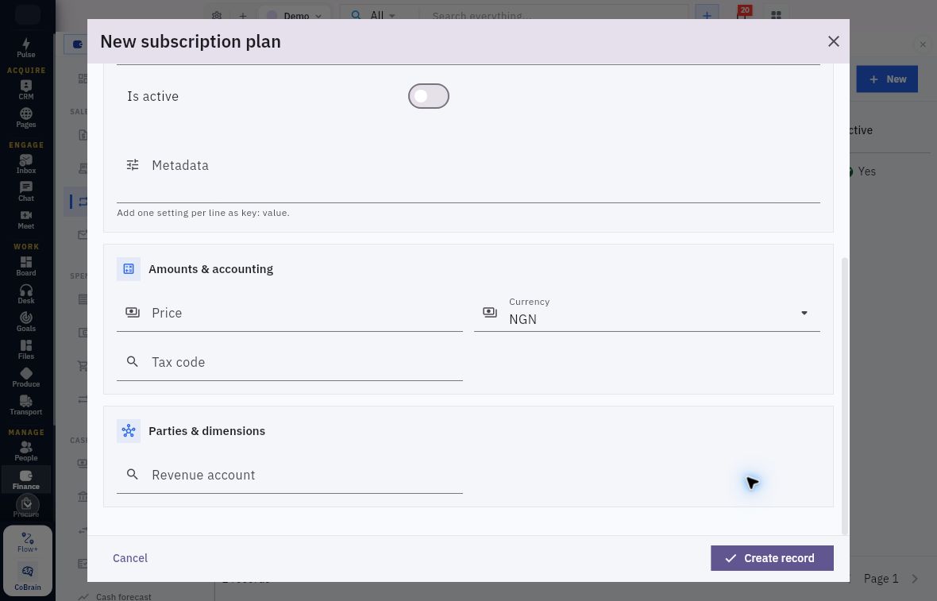The width and height of the screenshot is (937, 601).
Task: Click the Metadata sliders icon
Action: pyautogui.click(x=133, y=165)
